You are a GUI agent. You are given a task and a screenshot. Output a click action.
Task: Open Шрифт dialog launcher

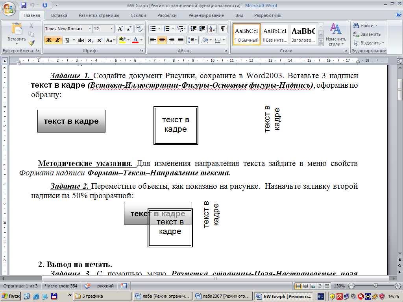(142, 51)
